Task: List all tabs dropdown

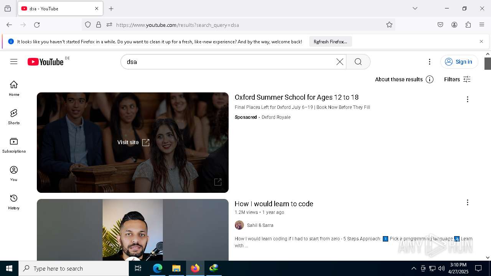Action: pyautogui.click(x=415, y=8)
